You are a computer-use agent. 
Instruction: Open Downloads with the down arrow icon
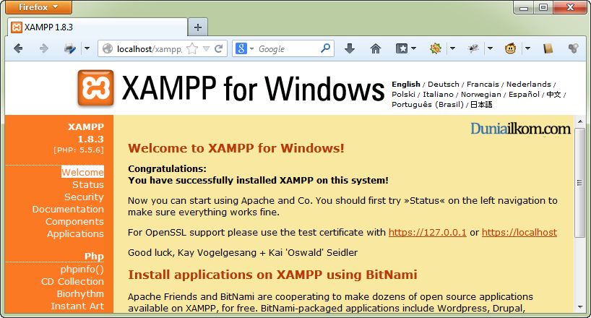tap(350, 48)
